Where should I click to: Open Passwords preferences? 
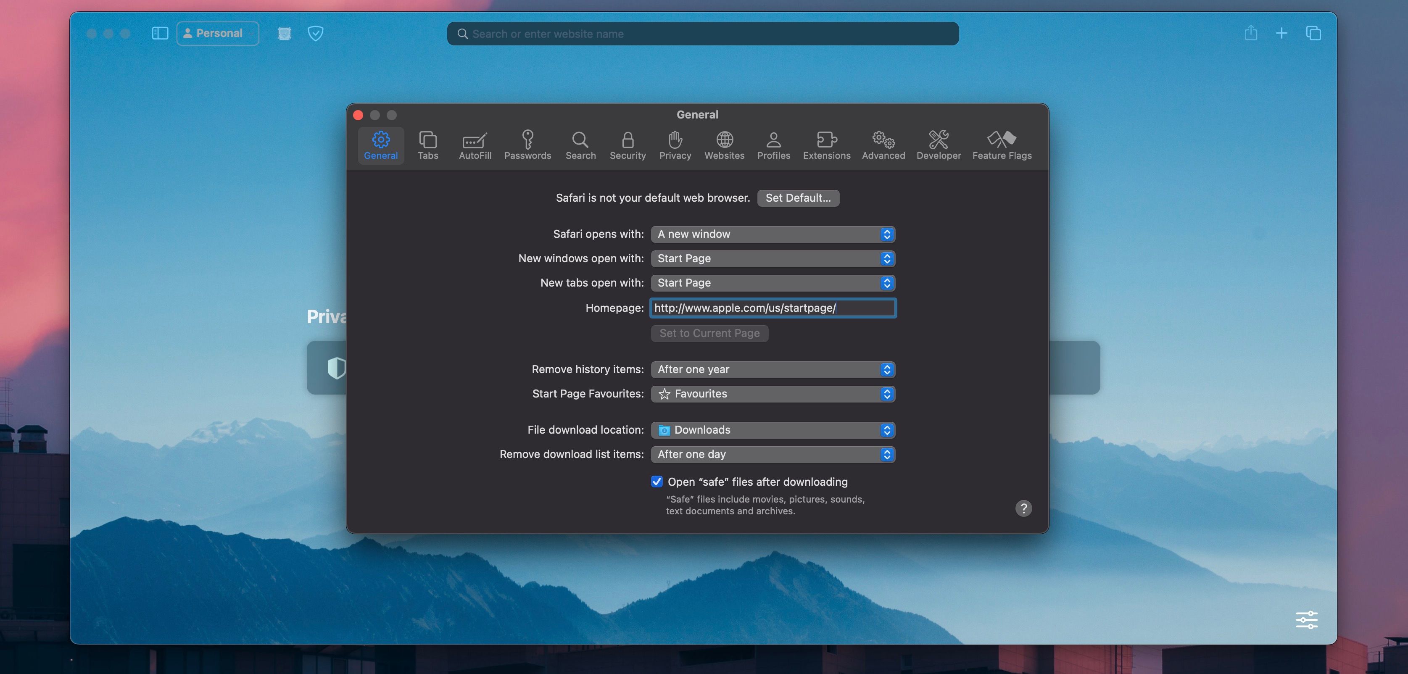point(527,145)
